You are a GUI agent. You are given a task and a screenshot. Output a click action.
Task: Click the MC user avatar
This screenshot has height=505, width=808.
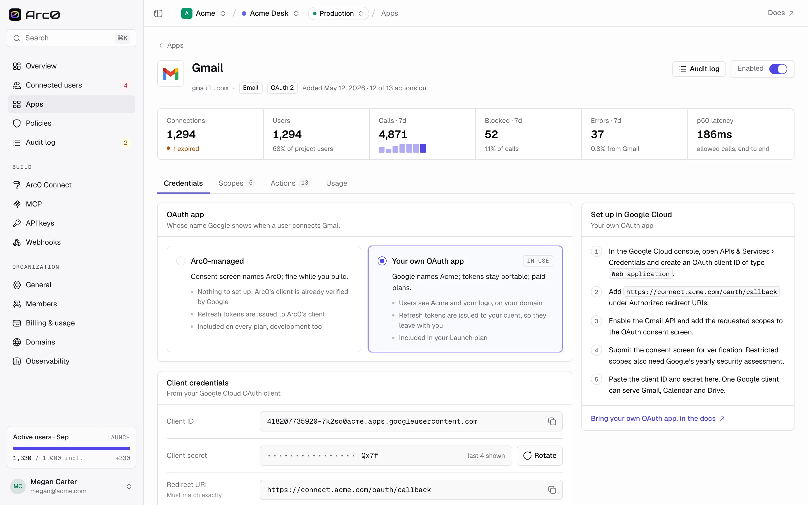[x=18, y=486]
